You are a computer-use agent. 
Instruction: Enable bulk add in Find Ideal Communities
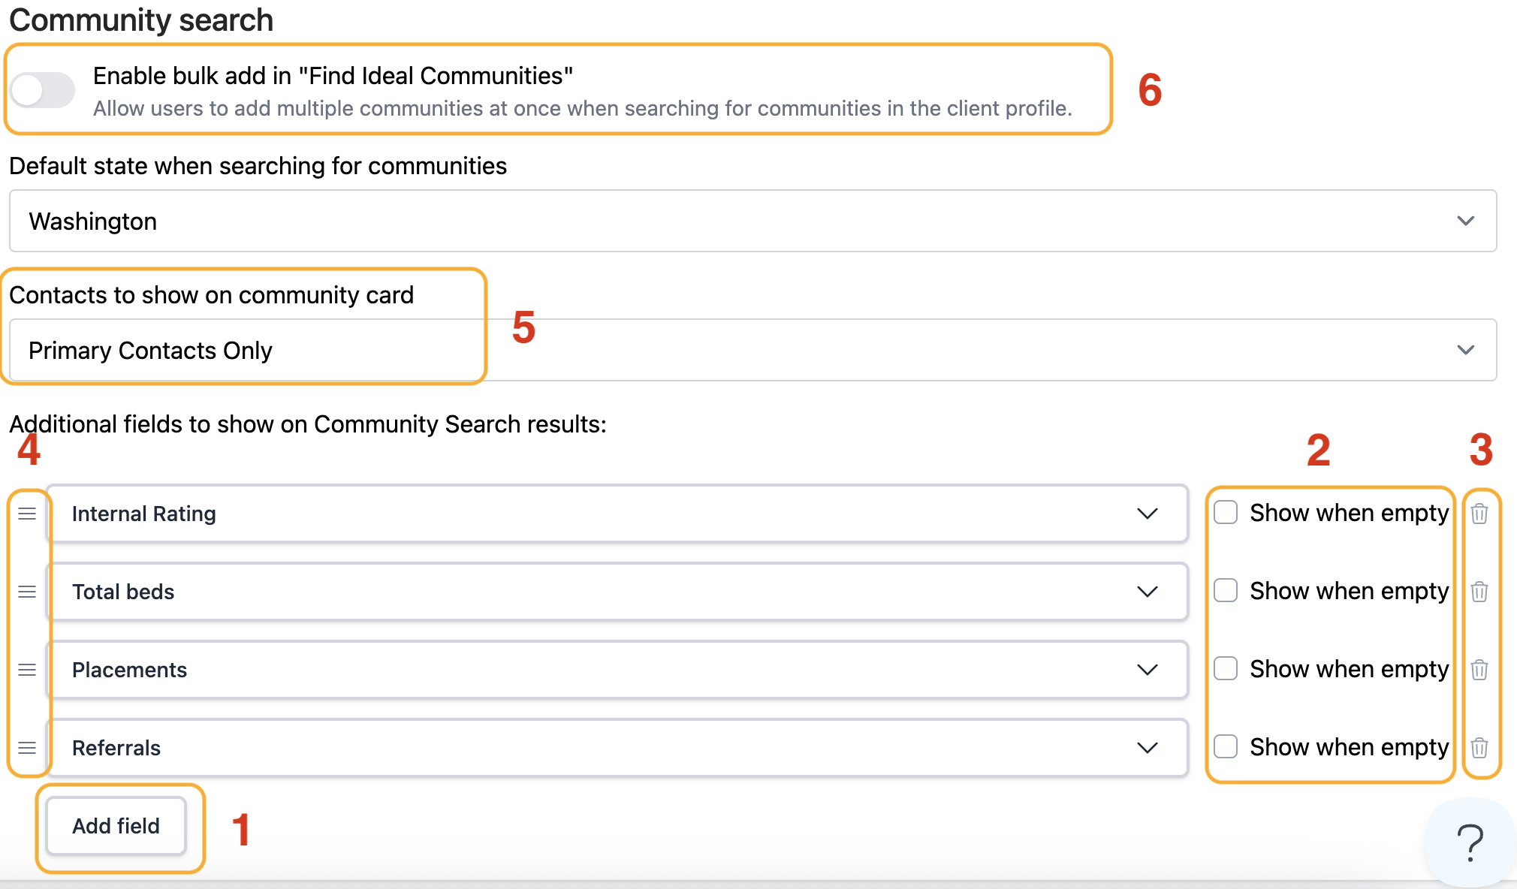click(x=43, y=91)
